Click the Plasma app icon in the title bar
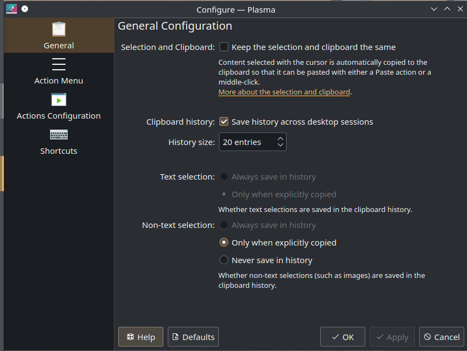The width and height of the screenshot is (467, 351). [x=10, y=9]
